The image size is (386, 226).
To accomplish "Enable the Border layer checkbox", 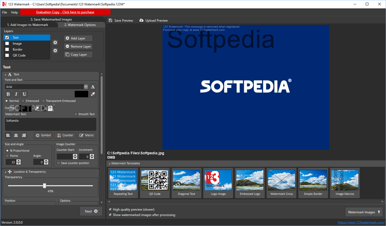I will tap(7, 49).
